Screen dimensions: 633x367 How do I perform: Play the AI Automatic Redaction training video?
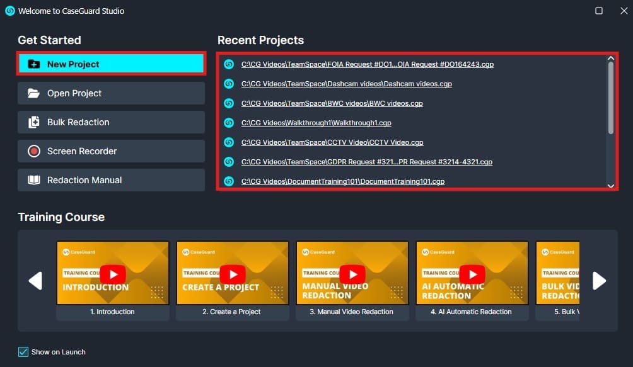[472, 274]
